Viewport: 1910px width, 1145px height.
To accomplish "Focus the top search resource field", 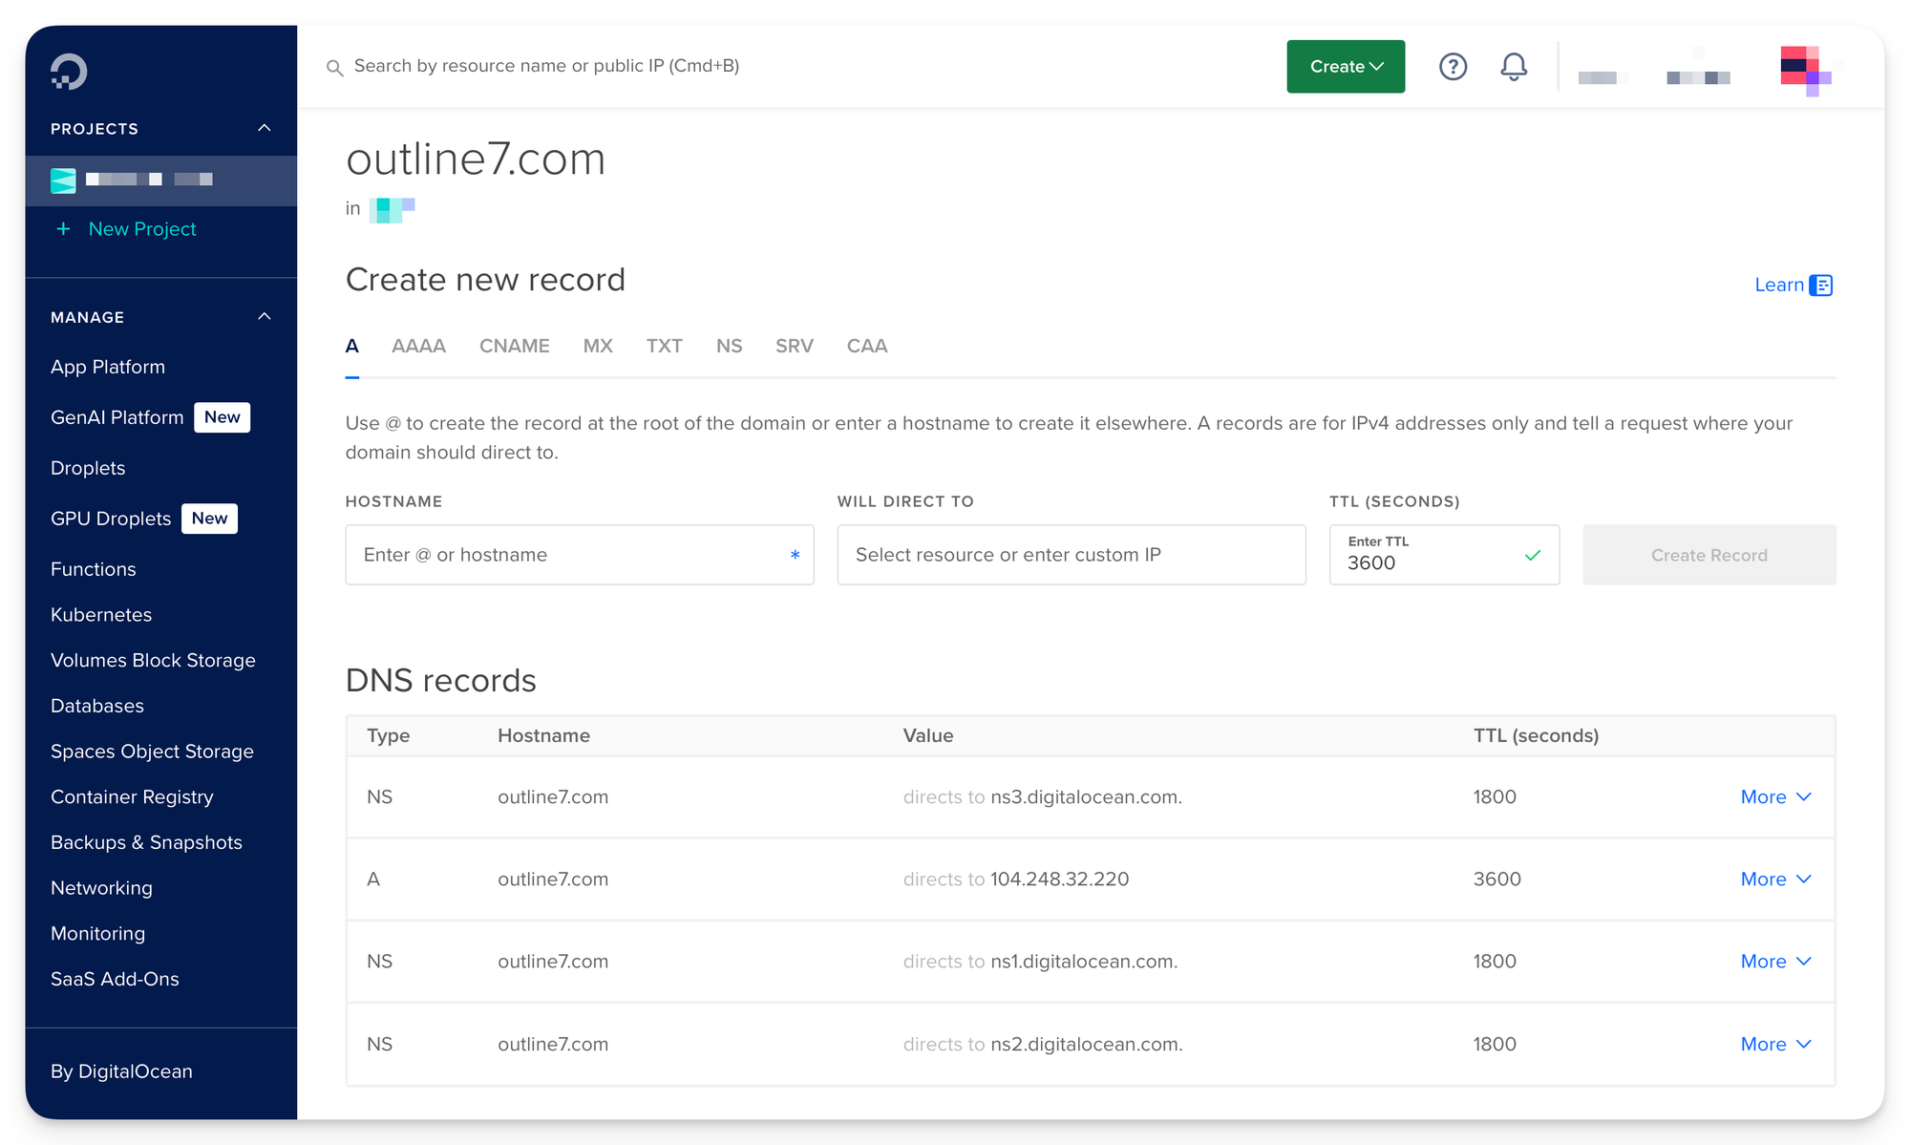I will [546, 67].
